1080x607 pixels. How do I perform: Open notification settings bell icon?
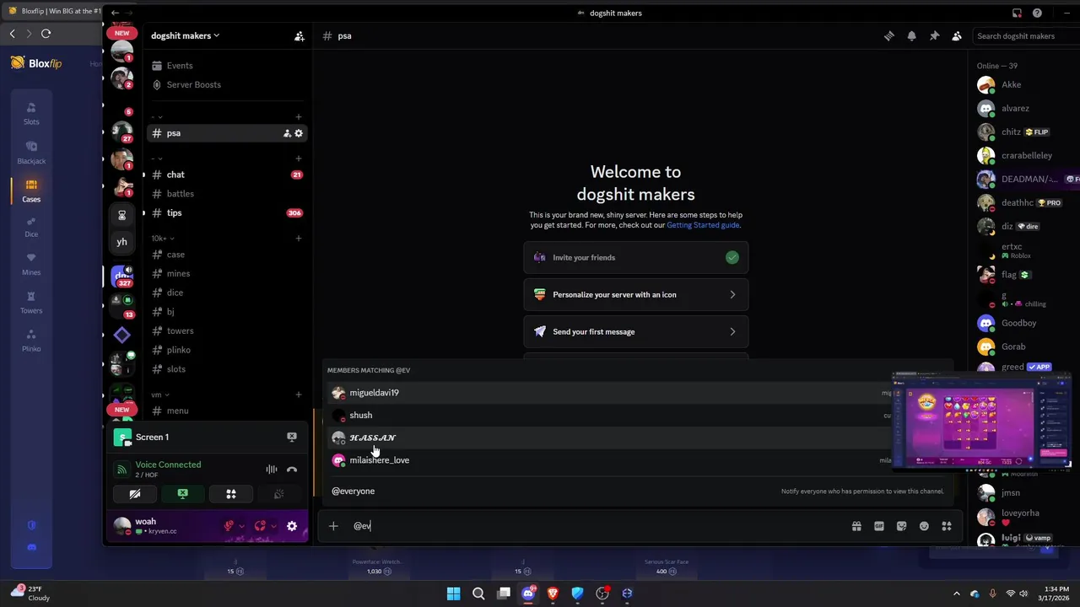tap(911, 36)
